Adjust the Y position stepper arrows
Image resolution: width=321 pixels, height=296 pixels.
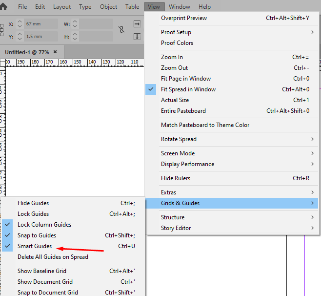pos(20,36)
